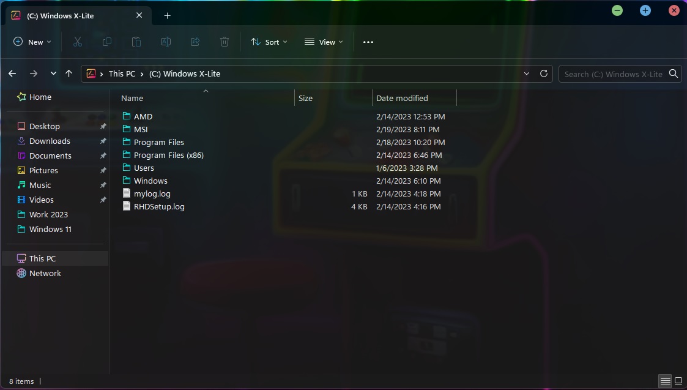
Task: Switch to details view layout icon
Action: click(x=665, y=381)
